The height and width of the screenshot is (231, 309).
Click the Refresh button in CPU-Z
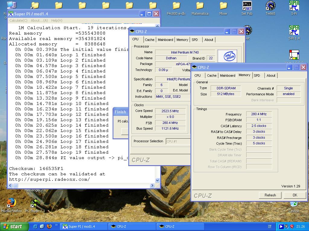tap(270, 195)
